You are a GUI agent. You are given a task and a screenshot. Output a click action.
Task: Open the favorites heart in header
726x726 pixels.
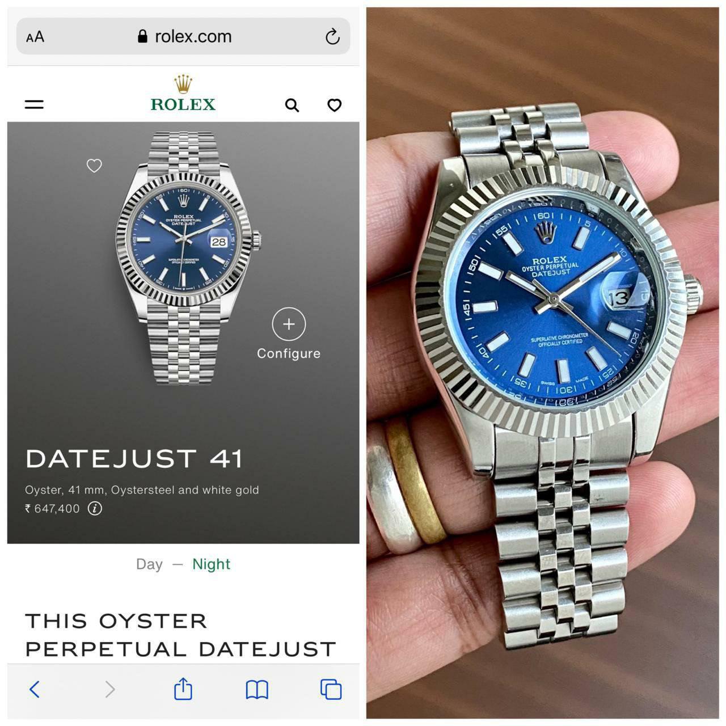tap(335, 105)
